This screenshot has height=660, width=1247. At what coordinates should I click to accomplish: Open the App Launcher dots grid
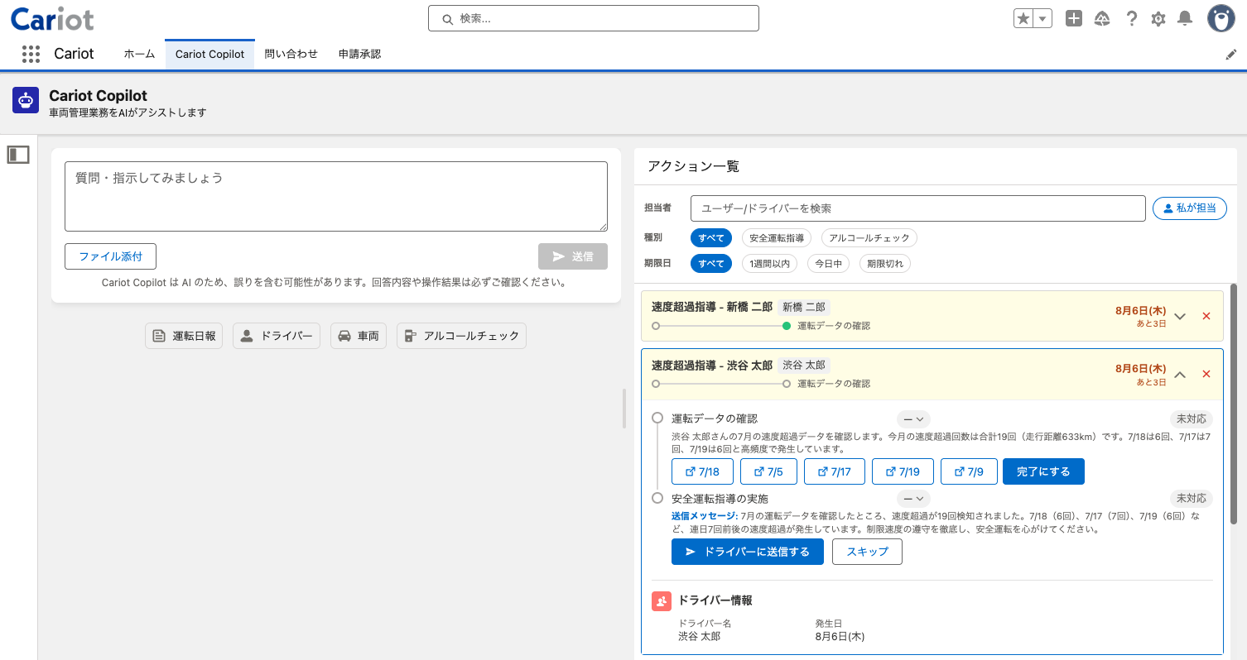coord(31,54)
